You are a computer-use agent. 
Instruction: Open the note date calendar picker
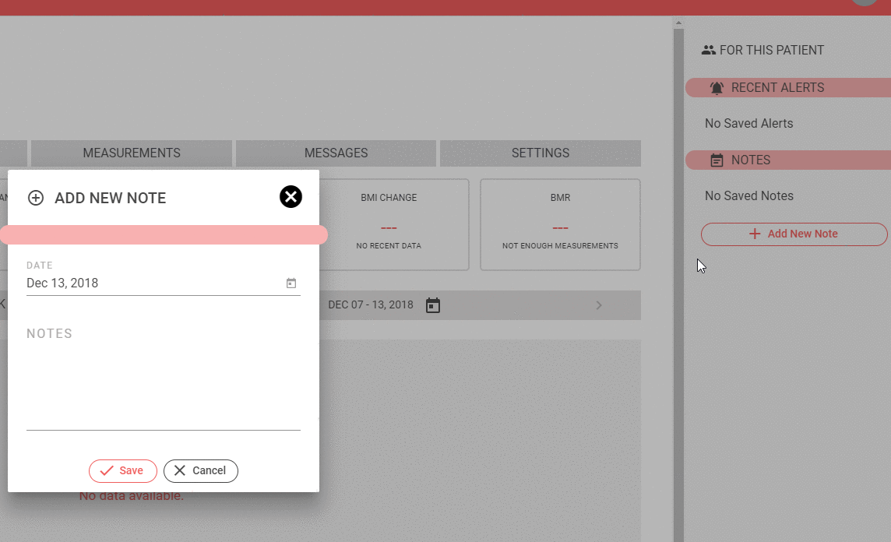click(291, 283)
